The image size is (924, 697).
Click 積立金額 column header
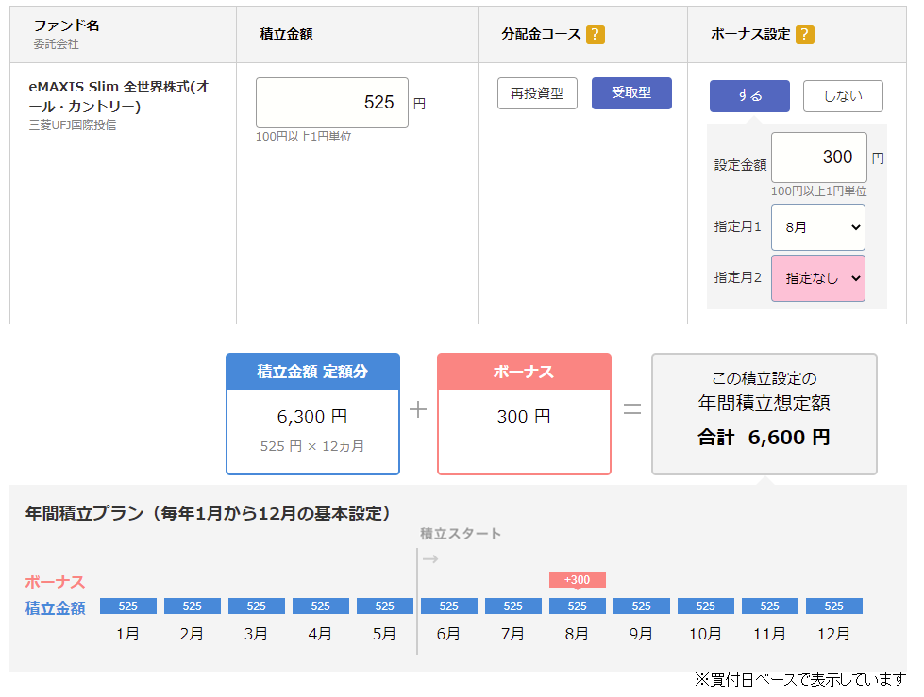coord(286,34)
